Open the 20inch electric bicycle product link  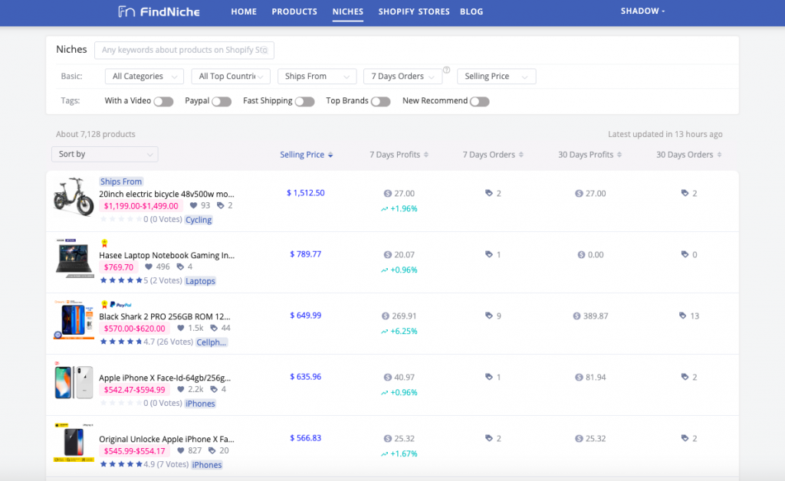(x=166, y=194)
